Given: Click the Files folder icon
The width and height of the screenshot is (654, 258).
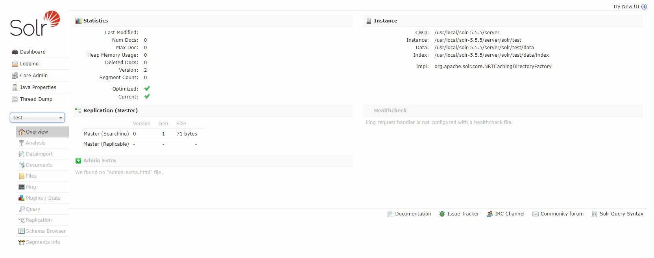Looking at the screenshot, I should (x=22, y=176).
